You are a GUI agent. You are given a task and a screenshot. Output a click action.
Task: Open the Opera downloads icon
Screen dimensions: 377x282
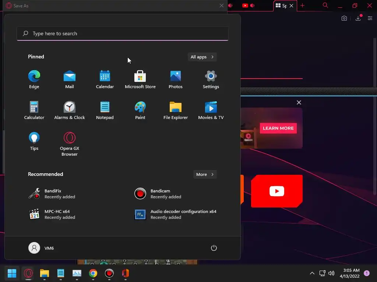(358, 18)
